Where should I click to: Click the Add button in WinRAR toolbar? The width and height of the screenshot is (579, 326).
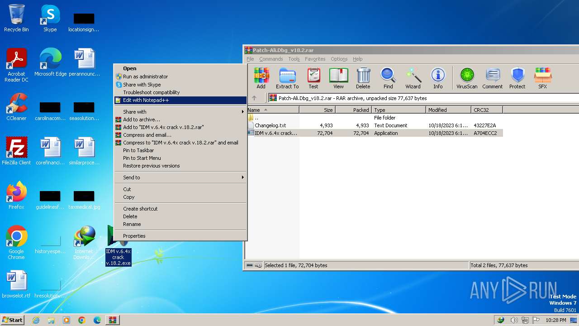(261, 78)
